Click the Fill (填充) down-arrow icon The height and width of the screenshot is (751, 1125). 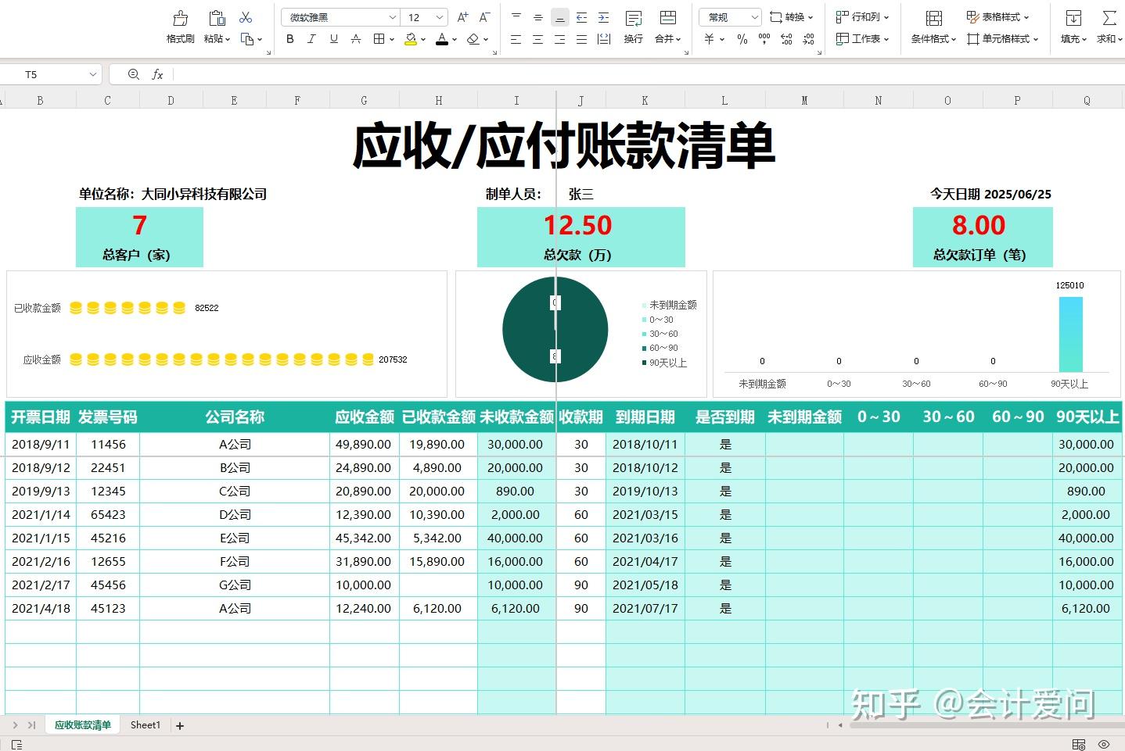click(1073, 17)
